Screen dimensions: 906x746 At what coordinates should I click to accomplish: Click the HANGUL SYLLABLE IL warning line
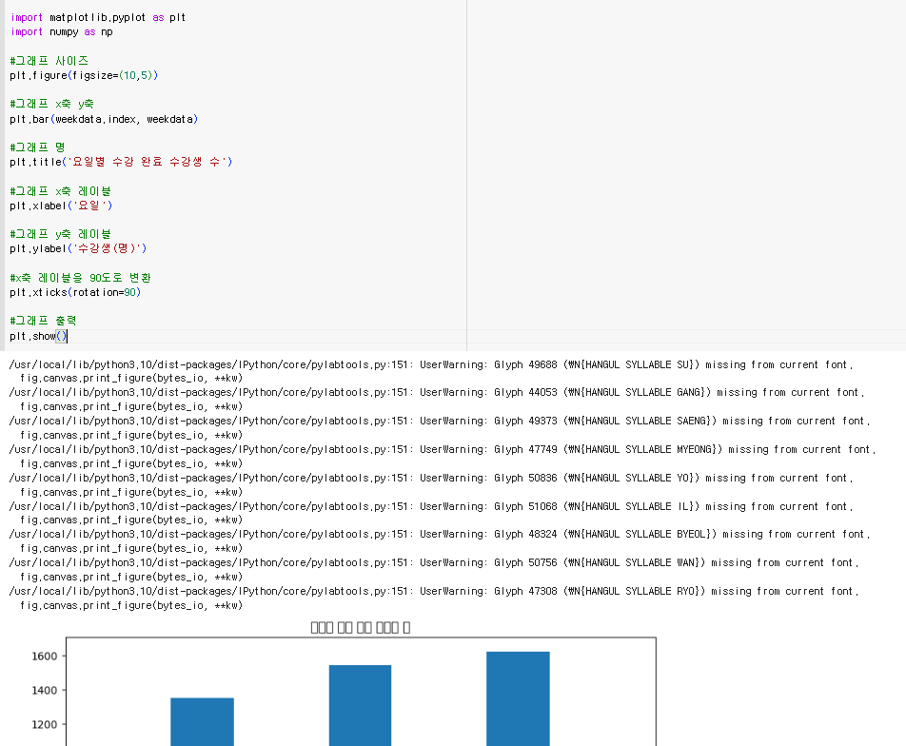(x=431, y=506)
